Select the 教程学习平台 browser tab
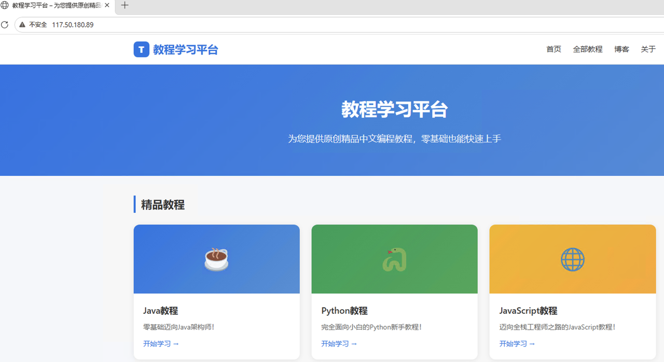Screen dimensions: 664x362 pyautogui.click(x=57, y=6)
